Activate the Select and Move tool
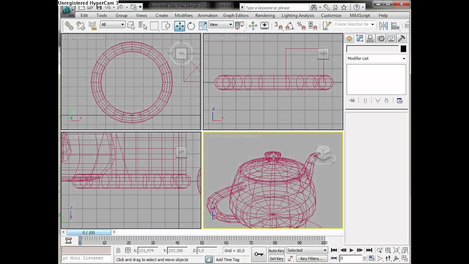Screen dimensions: 469x264 (180, 25)
